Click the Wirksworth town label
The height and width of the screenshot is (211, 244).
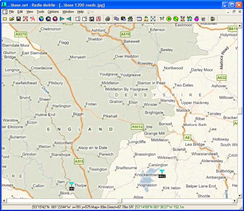[167, 157]
